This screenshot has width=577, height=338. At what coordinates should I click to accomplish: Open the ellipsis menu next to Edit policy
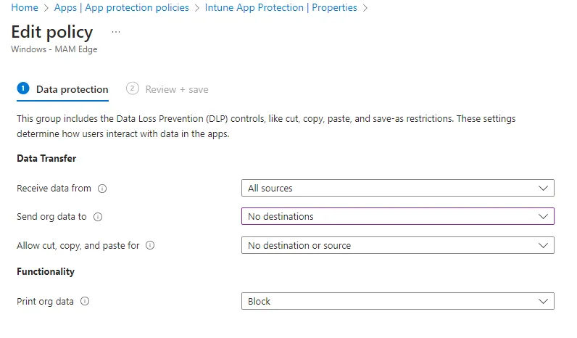point(116,32)
